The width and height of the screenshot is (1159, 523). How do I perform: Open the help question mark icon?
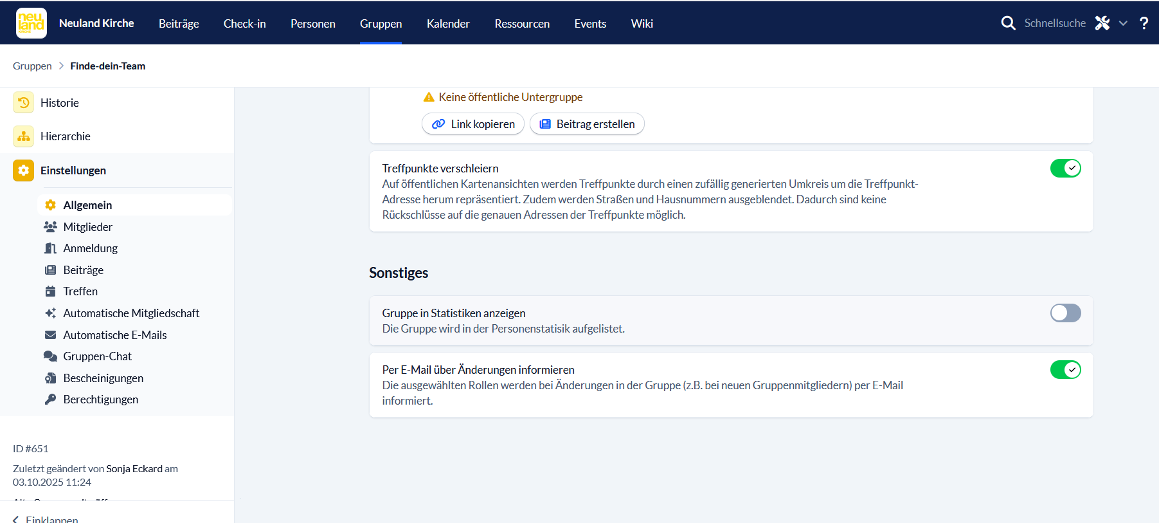coord(1144,23)
